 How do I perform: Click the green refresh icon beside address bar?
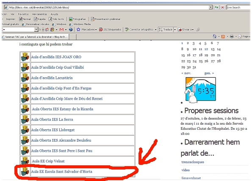[x=216, y=7]
